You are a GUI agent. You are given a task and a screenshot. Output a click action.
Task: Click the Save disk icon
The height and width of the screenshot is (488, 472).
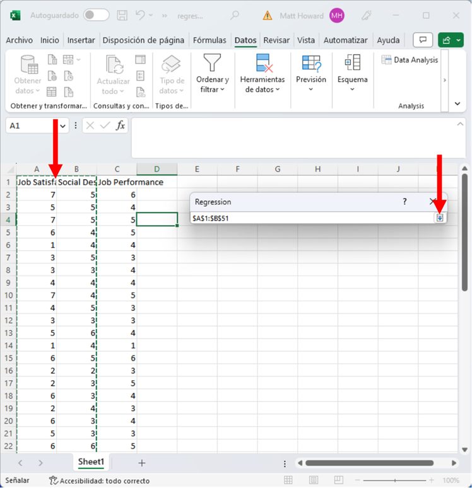pos(123,15)
